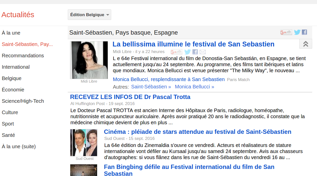Click 'Monica Bellucci »' related topic link

[194, 87]
